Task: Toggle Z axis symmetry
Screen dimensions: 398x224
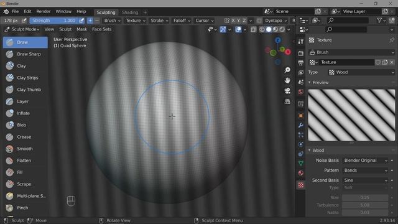Action: pyautogui.click(x=244, y=21)
